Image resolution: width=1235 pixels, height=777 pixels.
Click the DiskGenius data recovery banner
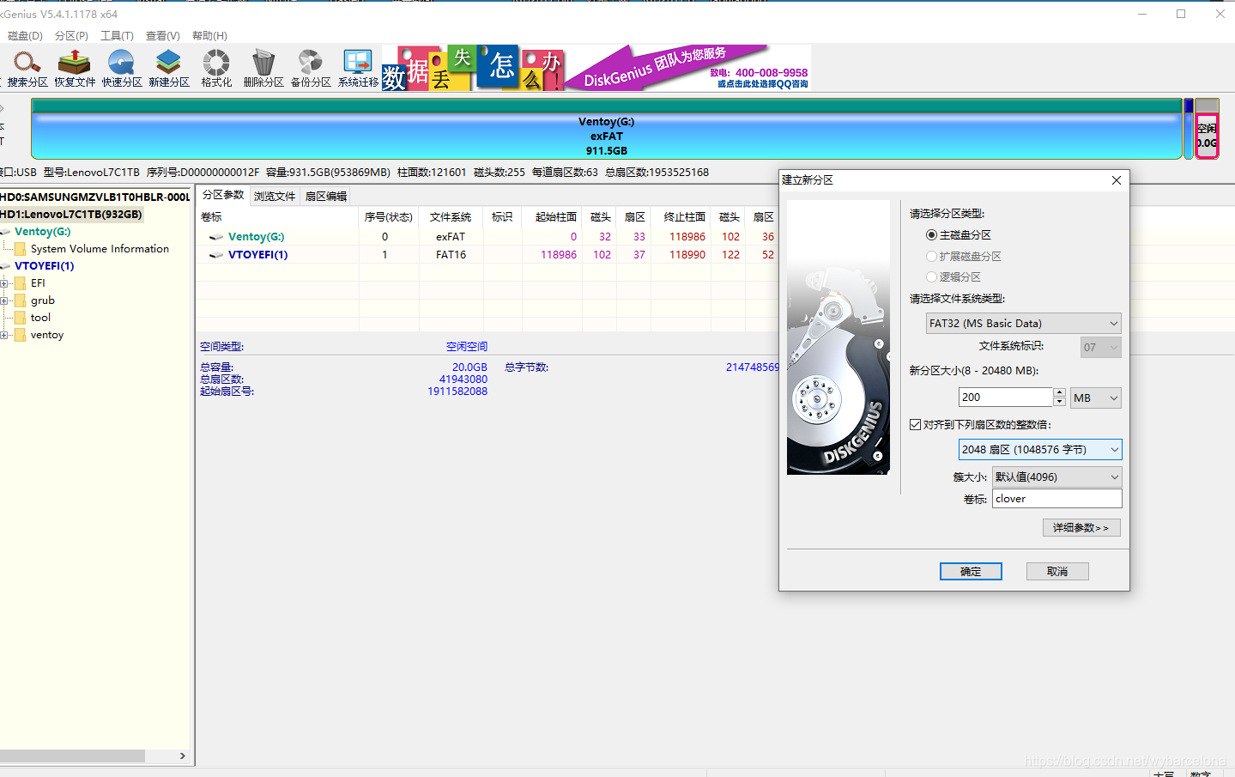pyautogui.click(x=596, y=68)
